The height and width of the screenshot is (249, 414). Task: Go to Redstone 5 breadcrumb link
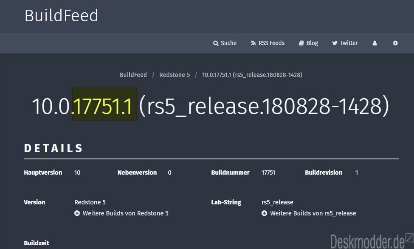(175, 75)
